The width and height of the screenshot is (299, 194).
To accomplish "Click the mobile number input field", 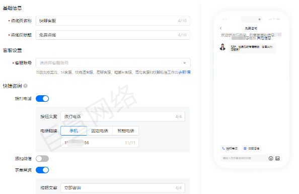I will pyautogui.click(x=100, y=143).
